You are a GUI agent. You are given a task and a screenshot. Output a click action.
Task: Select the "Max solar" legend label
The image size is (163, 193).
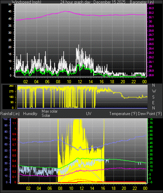(x=50, y=111)
